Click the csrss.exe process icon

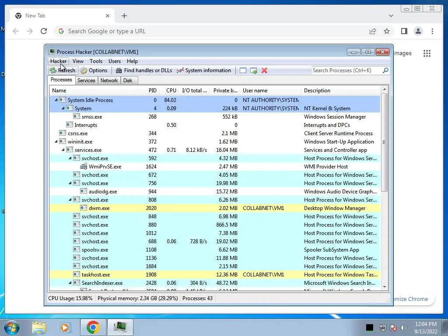(x=63, y=133)
